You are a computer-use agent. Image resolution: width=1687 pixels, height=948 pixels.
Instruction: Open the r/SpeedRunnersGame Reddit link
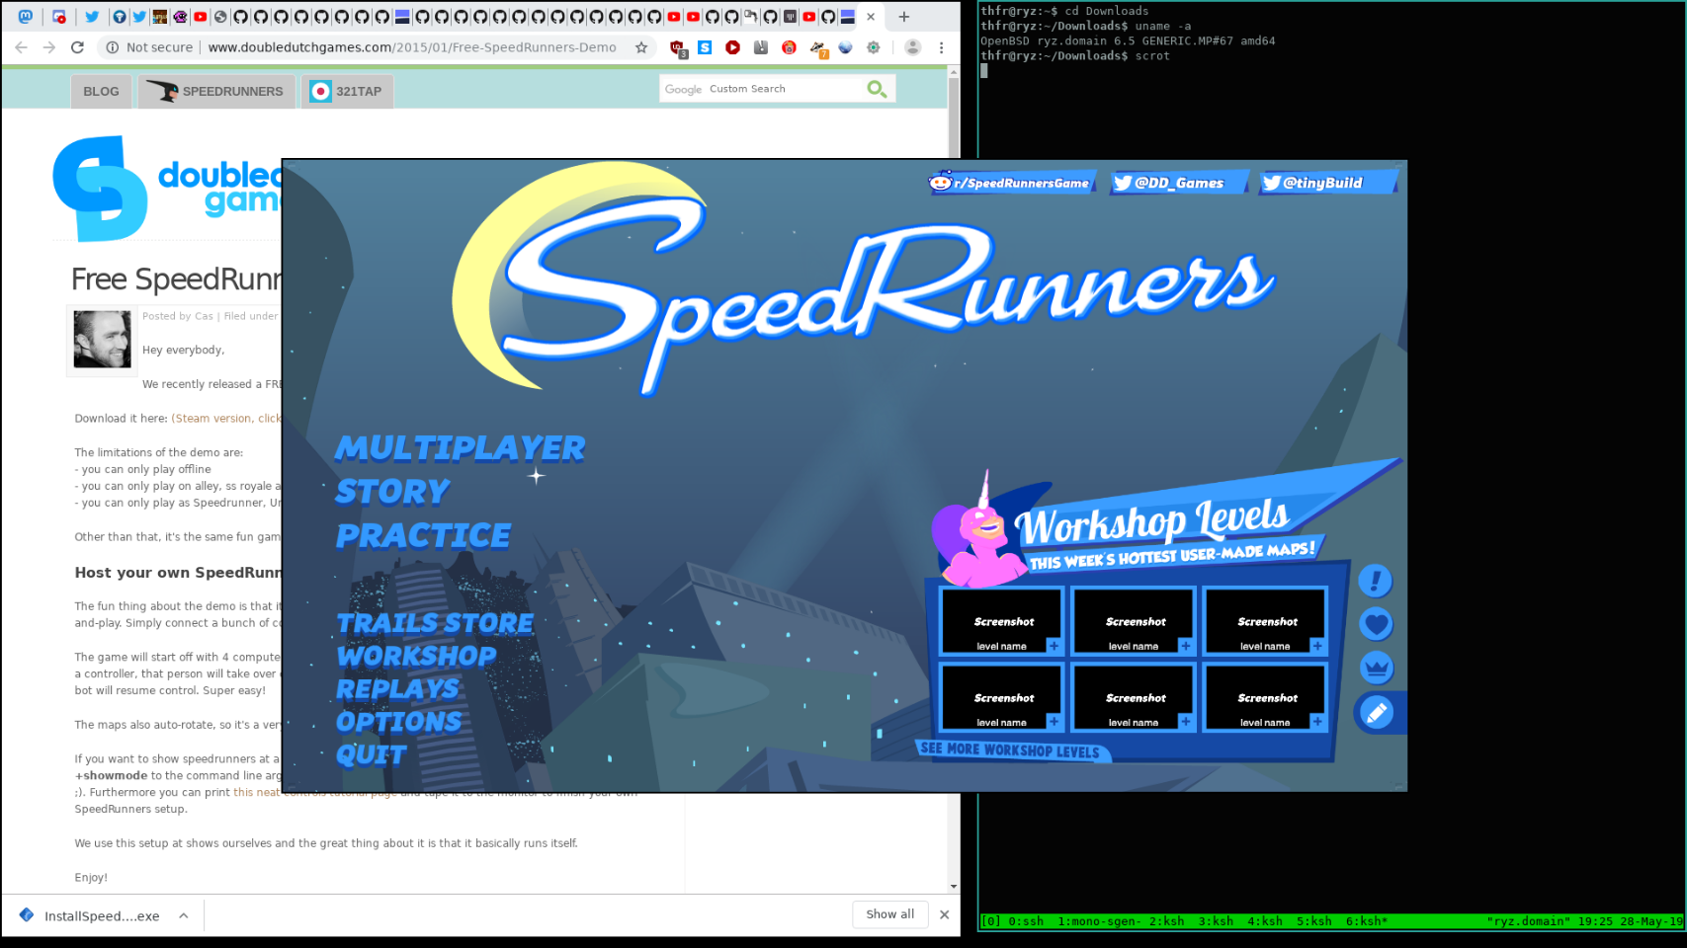coord(1012,183)
